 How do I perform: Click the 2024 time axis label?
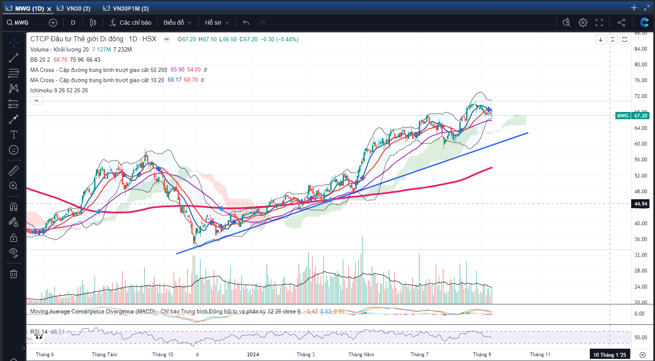pos(253,355)
